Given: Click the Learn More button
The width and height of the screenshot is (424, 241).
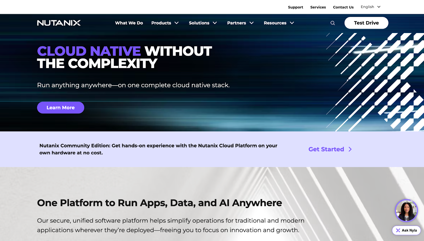Looking at the screenshot, I should [x=61, y=108].
